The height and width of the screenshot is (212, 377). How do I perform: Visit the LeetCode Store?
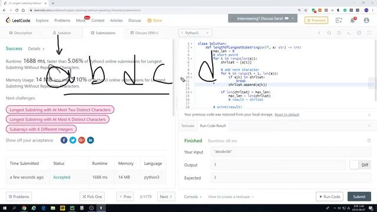pyautogui.click(x=154, y=21)
